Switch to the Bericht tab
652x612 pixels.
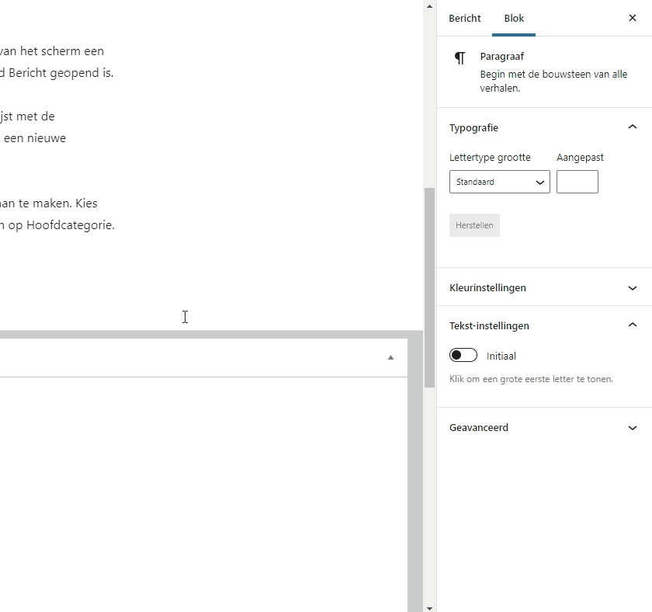(464, 19)
